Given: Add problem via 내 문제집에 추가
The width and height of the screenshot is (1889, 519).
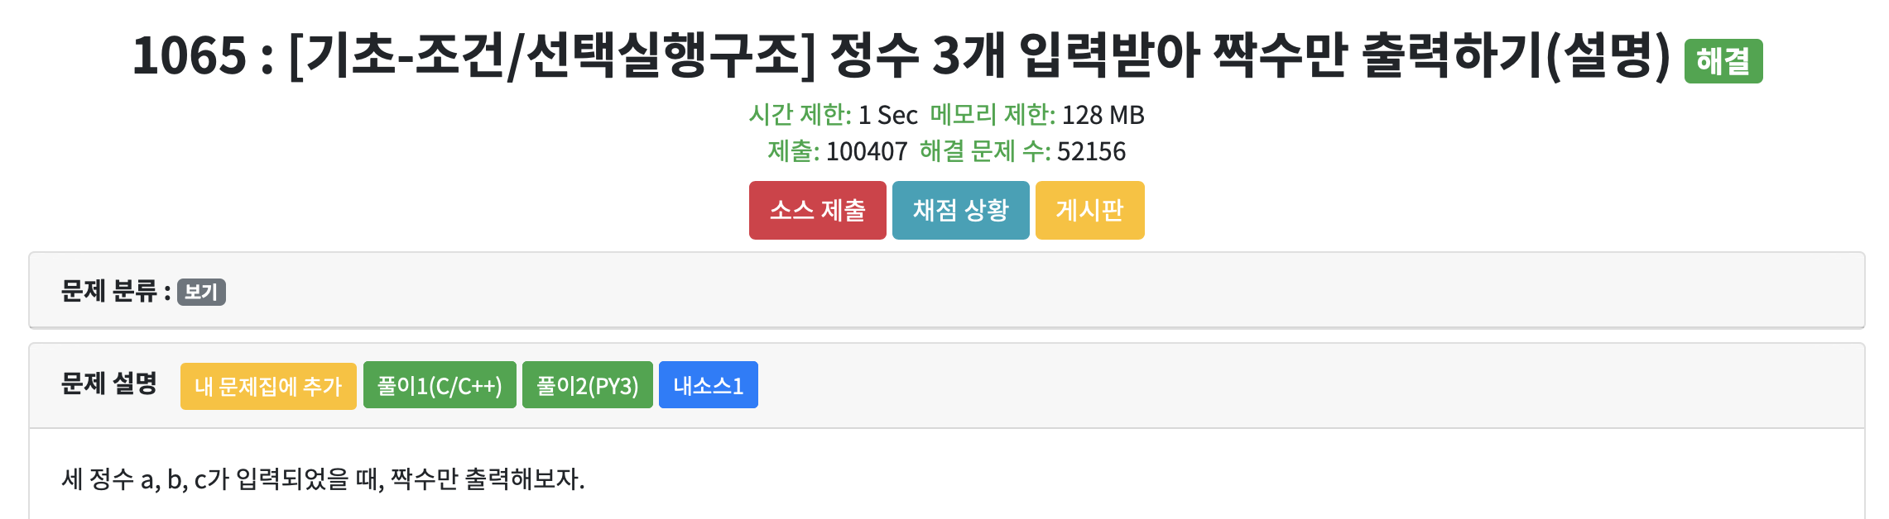Looking at the screenshot, I should [x=268, y=386].
